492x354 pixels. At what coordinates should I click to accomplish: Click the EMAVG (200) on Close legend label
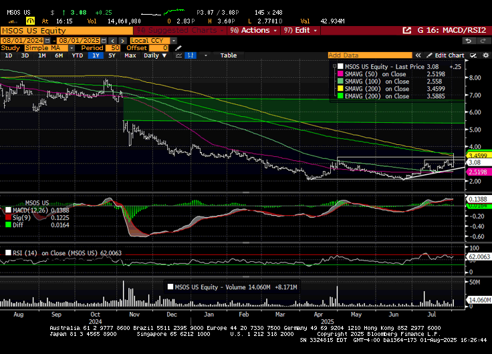377,96
